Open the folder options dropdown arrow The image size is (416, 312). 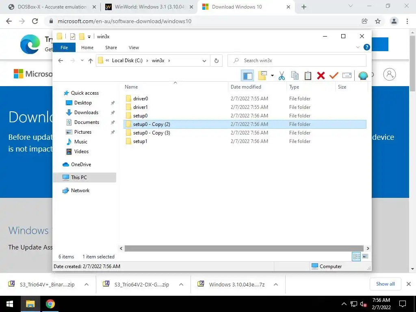(x=272, y=76)
